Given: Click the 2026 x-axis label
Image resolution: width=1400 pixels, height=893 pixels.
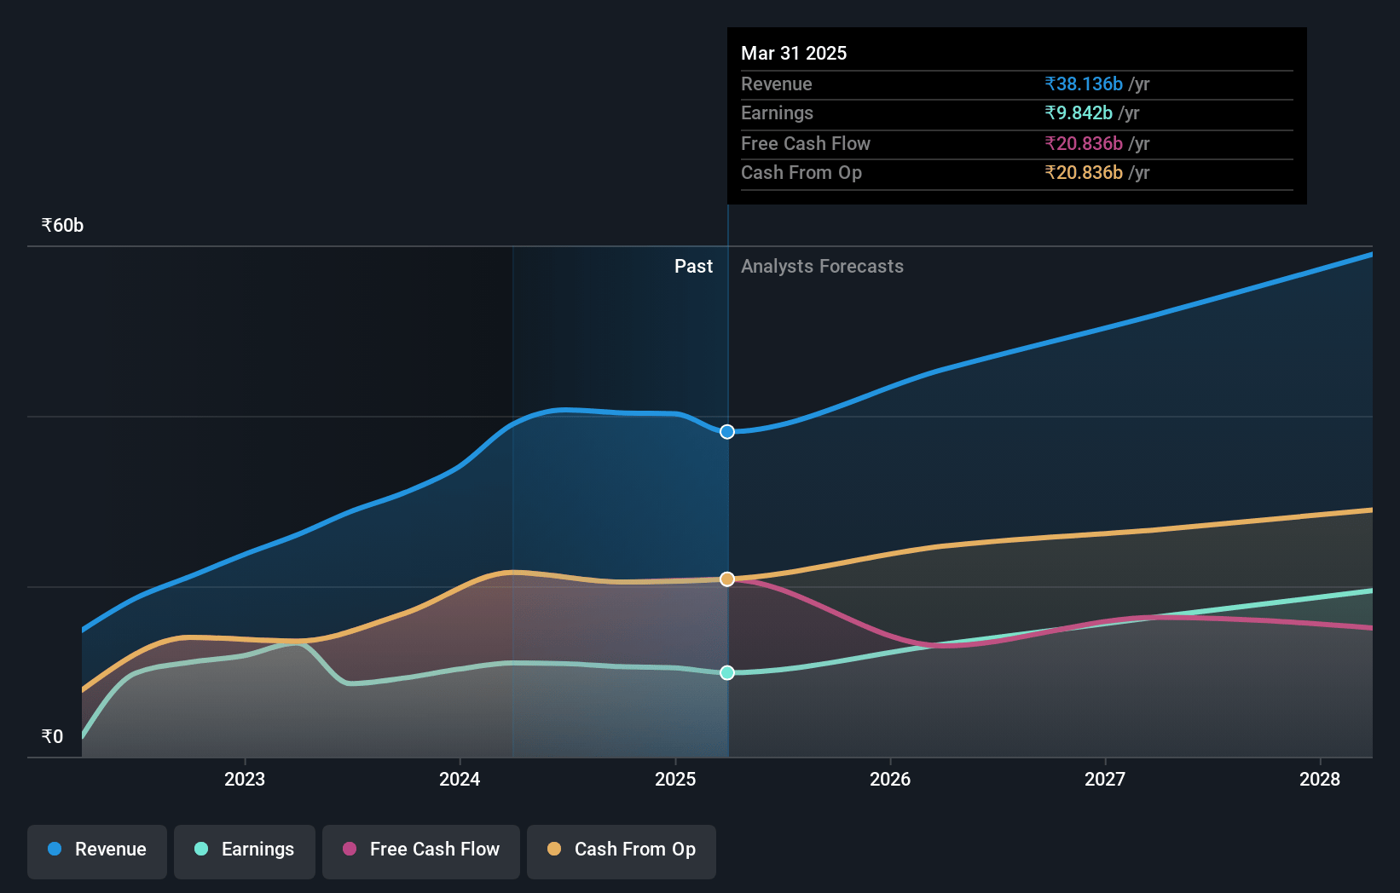Looking at the screenshot, I should click(890, 779).
